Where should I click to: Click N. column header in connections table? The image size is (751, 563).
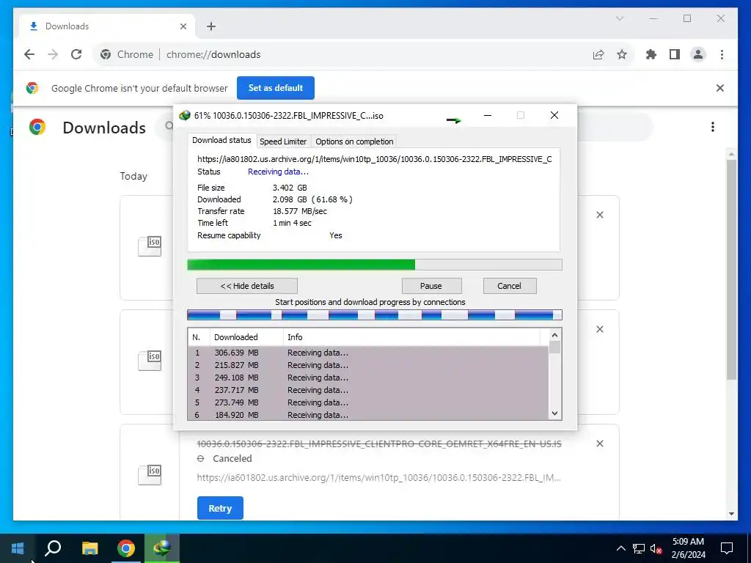pos(199,337)
